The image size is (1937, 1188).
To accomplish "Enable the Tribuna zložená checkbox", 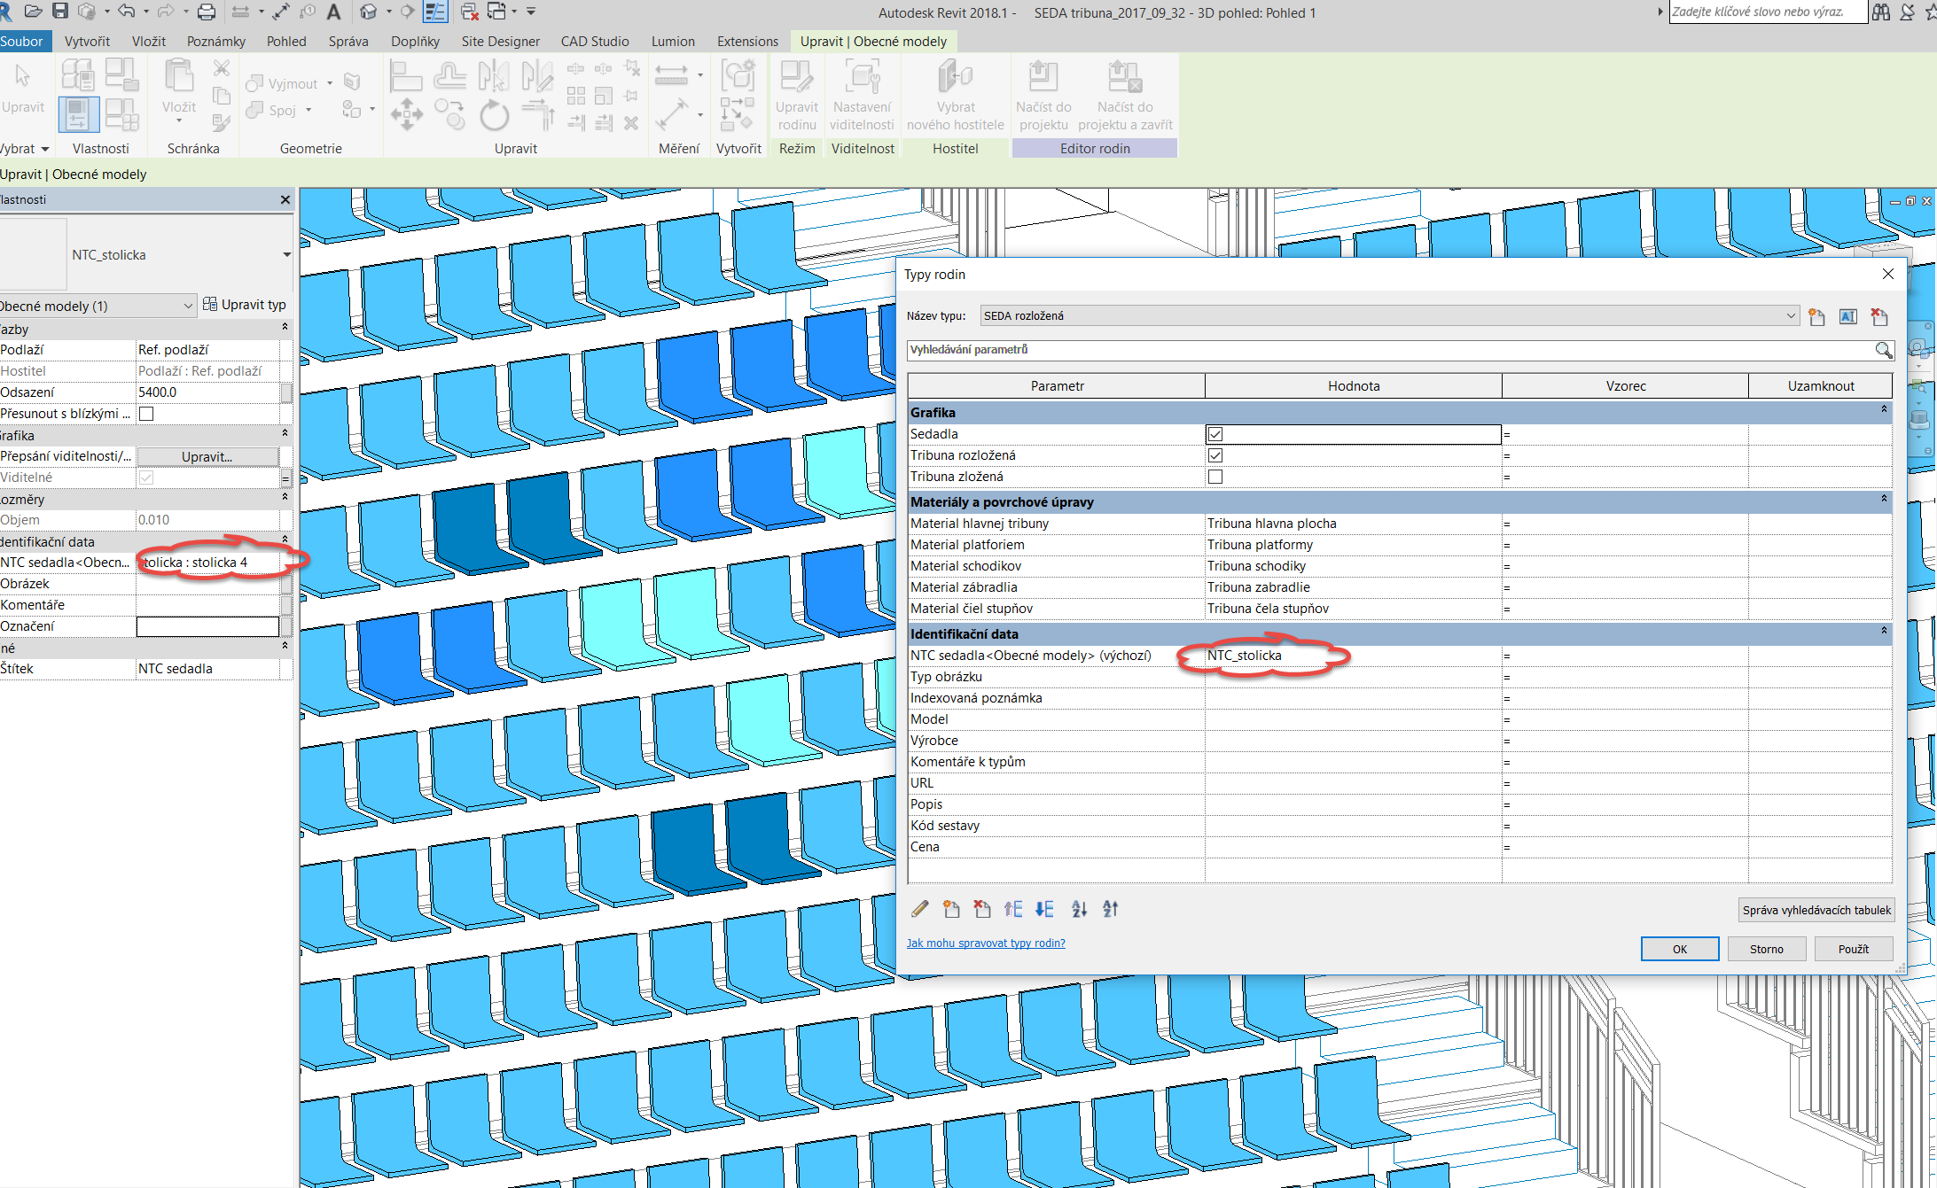I will click(1215, 477).
